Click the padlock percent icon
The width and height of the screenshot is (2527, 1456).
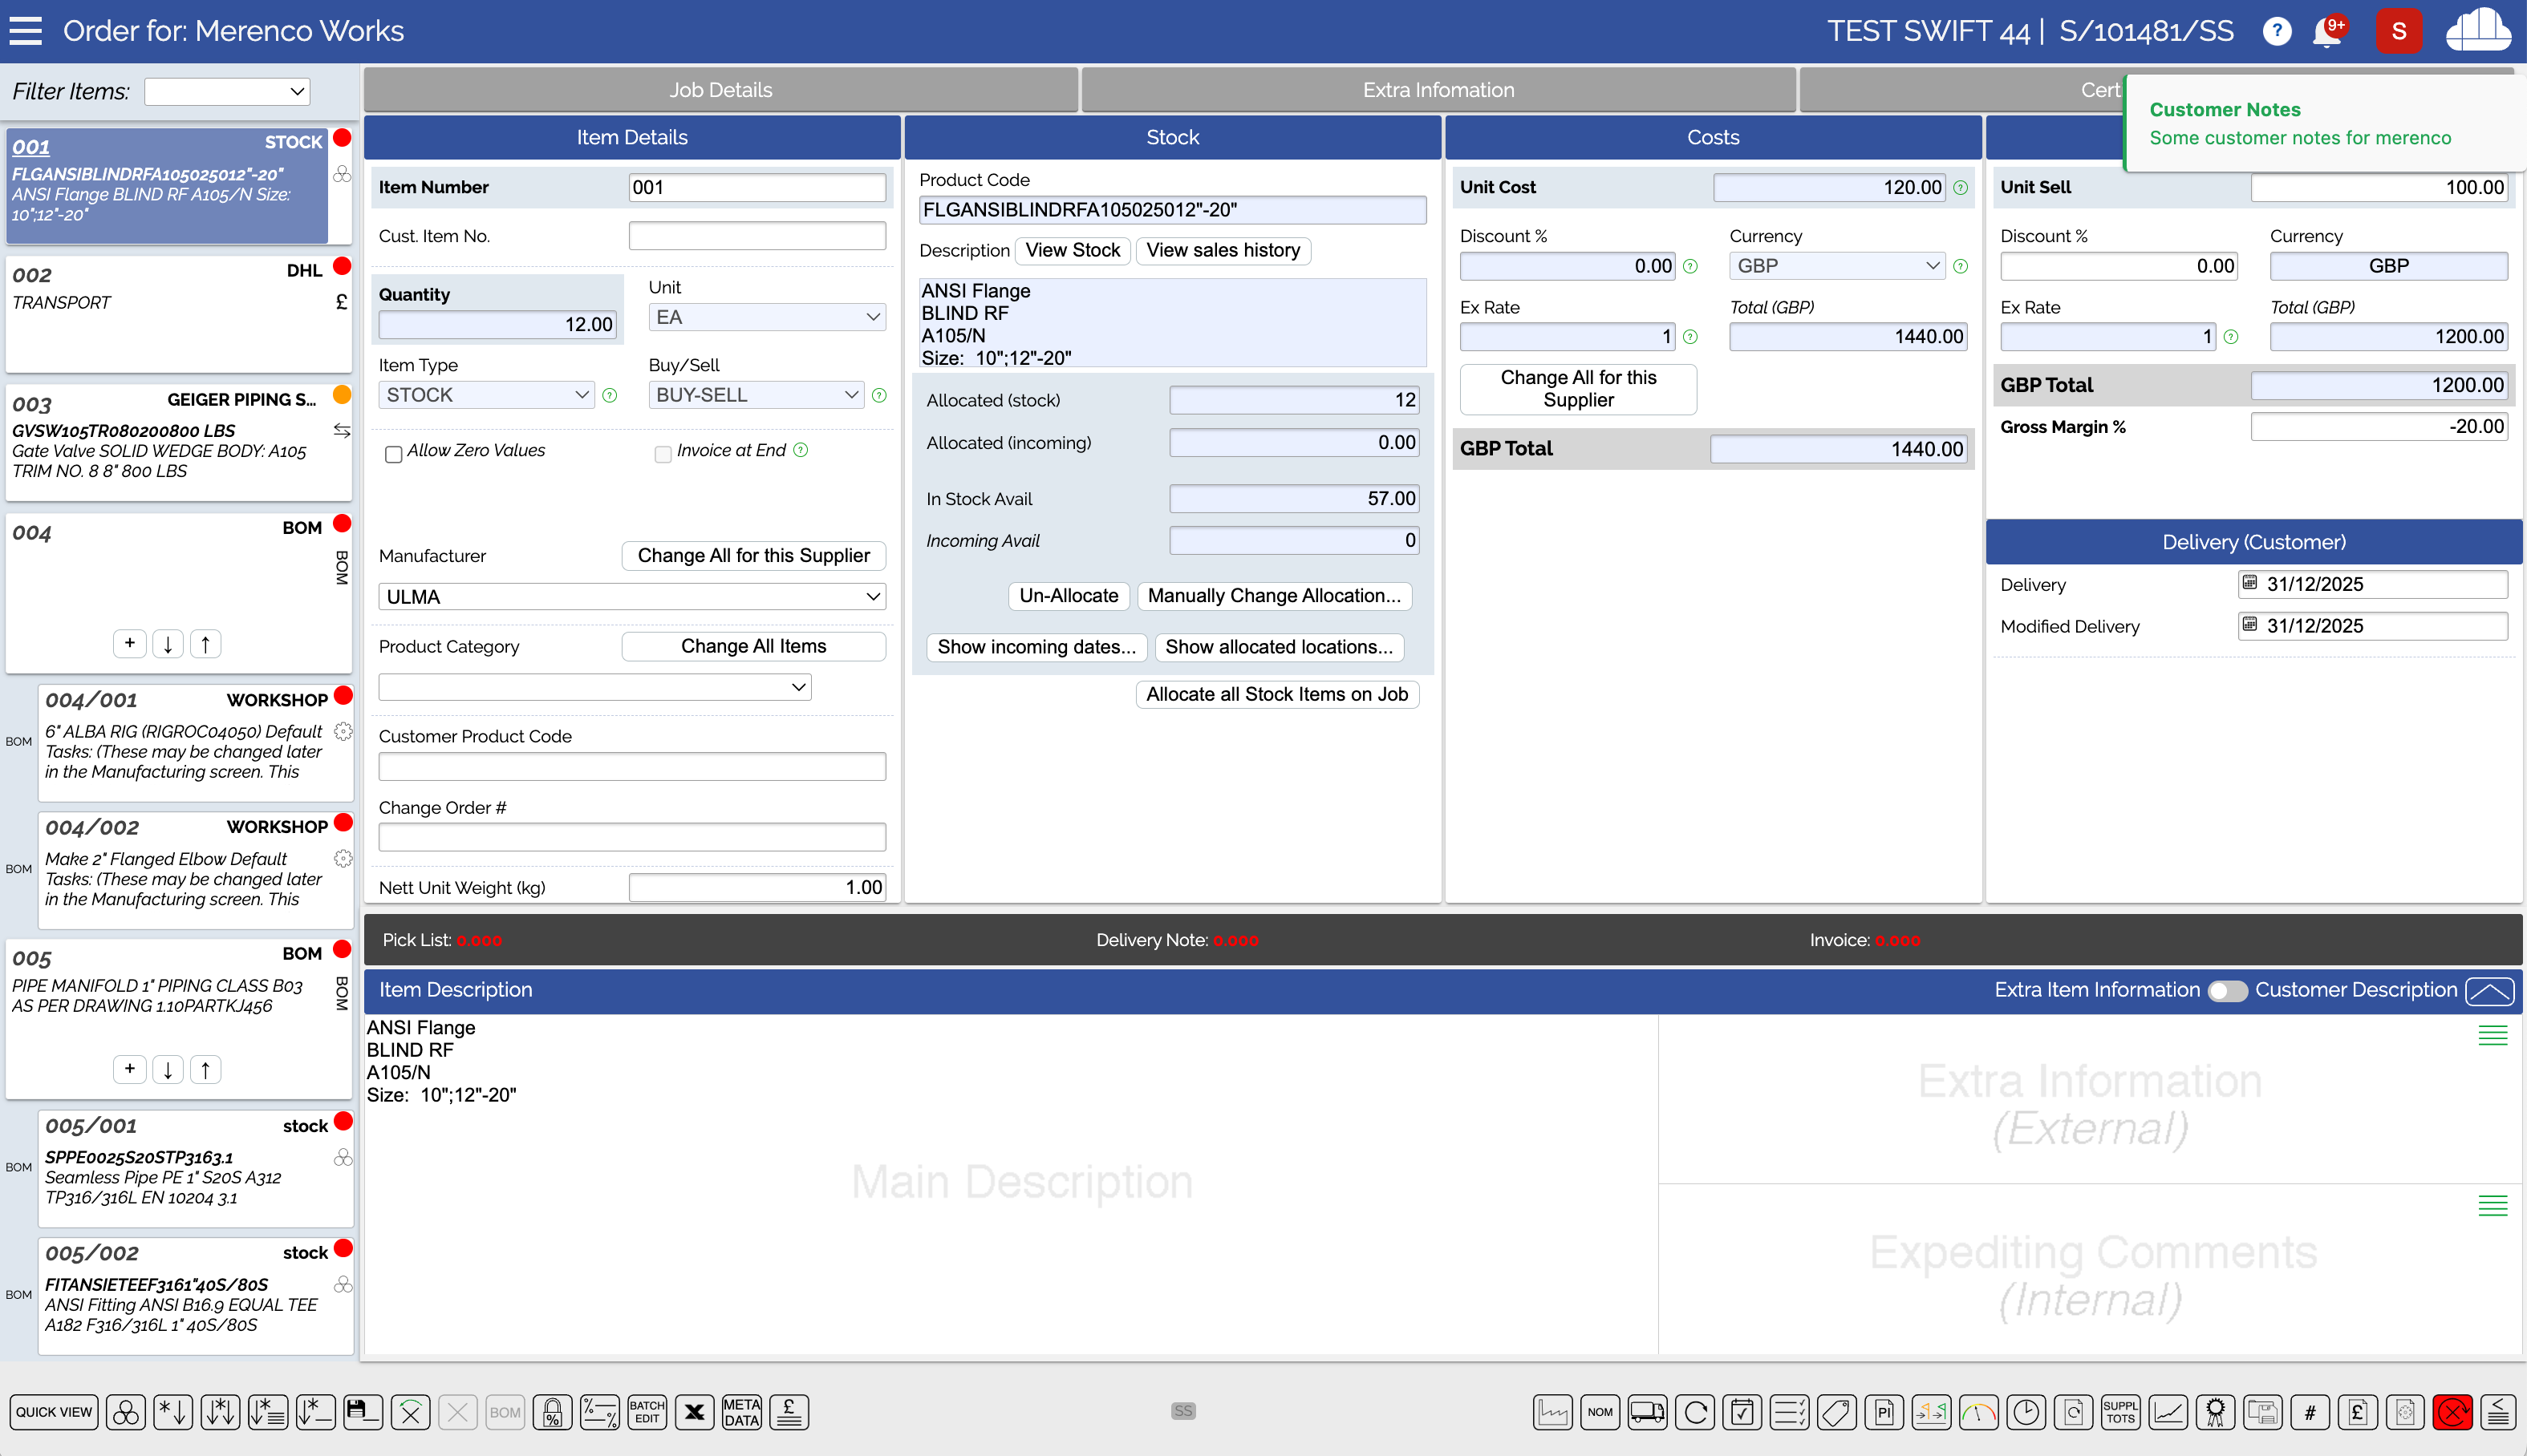pos(552,1412)
